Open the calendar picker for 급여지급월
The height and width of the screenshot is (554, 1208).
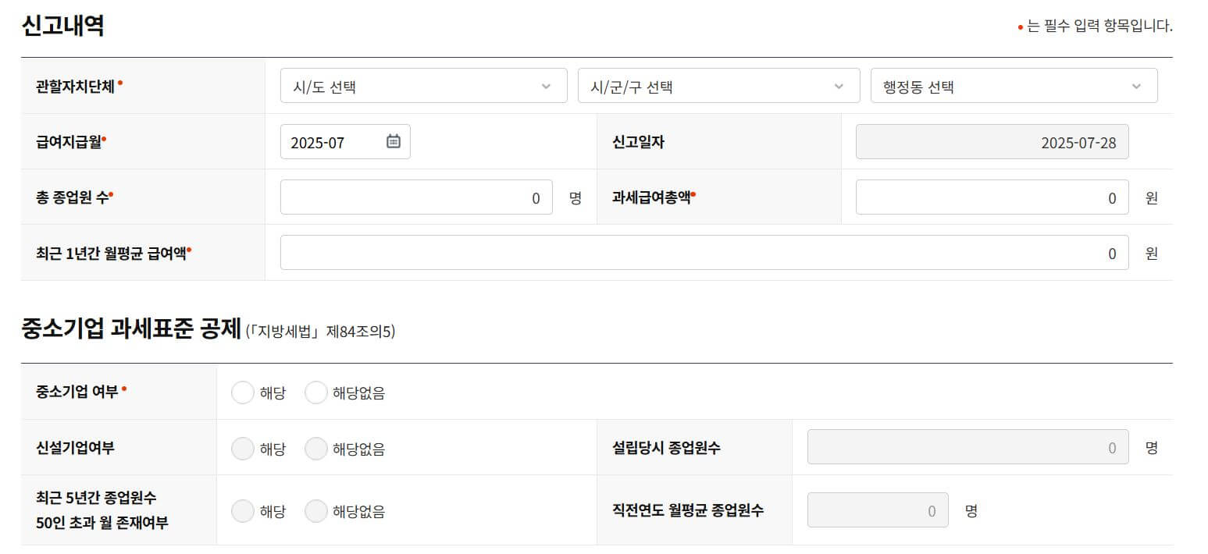pos(394,141)
